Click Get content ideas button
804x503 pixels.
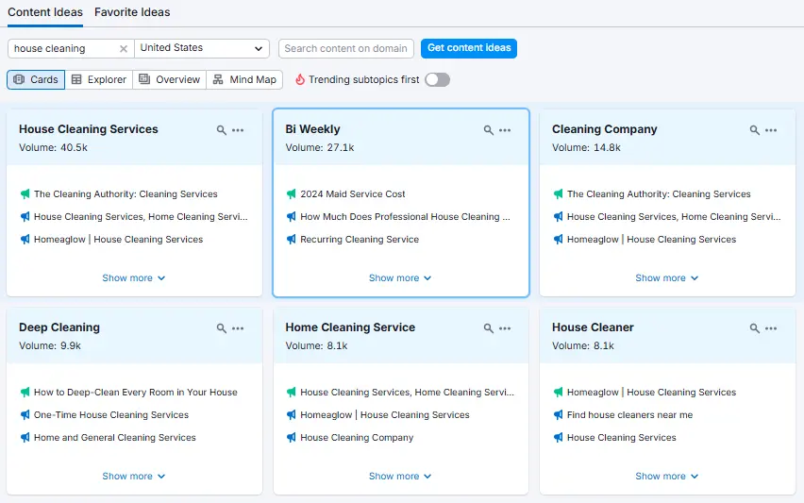coord(469,48)
